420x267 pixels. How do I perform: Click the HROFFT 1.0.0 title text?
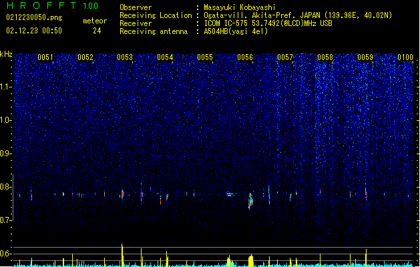(52, 5)
